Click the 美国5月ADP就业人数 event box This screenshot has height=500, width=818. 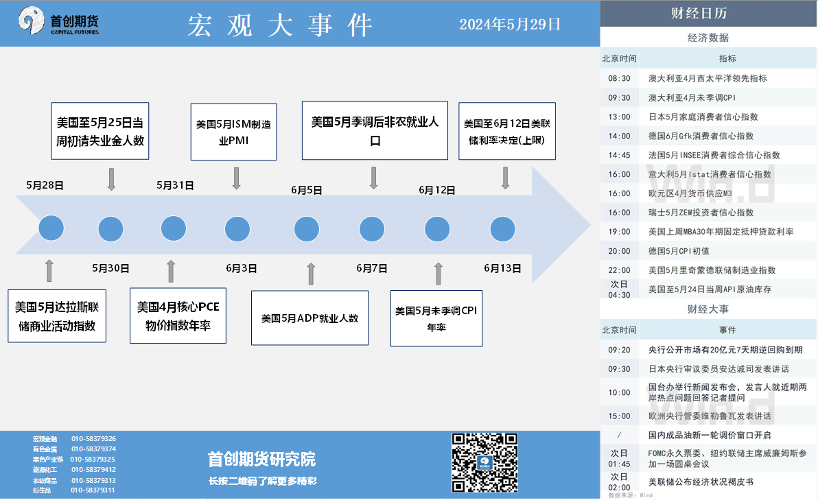tap(310, 318)
